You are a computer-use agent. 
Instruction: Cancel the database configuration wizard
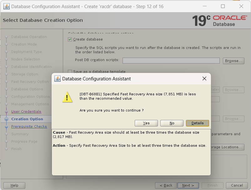pyautogui.click(x=237, y=185)
